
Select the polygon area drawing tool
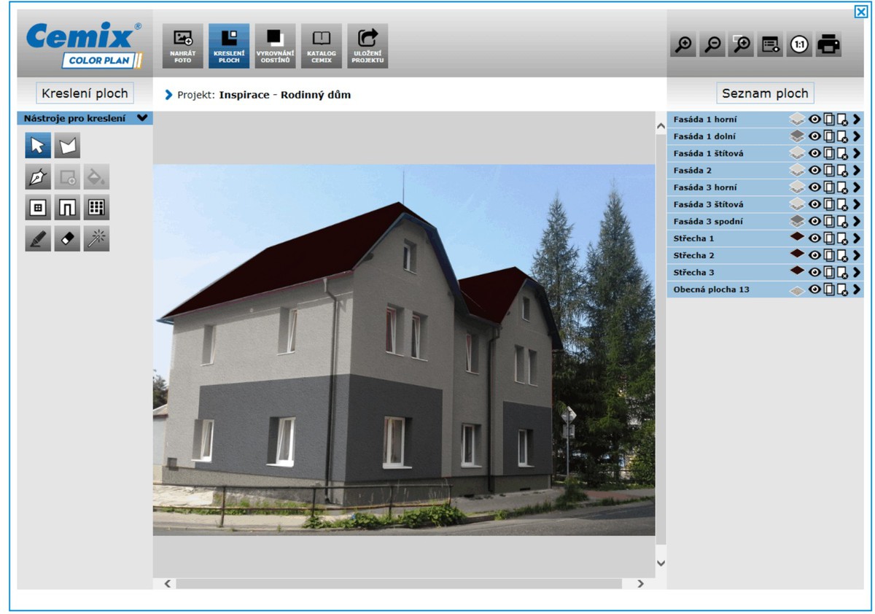click(x=67, y=146)
